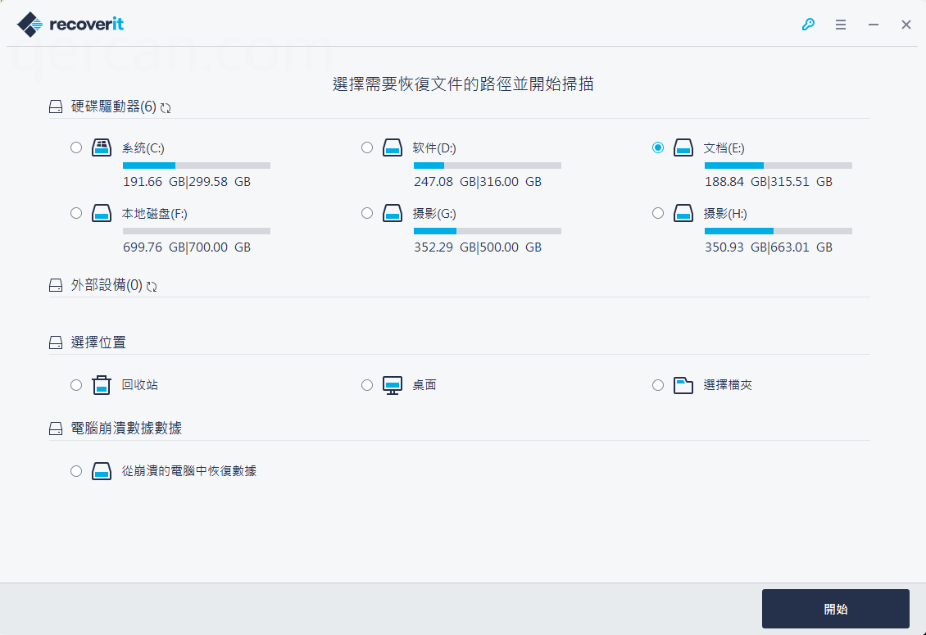Select the 摄影(H:) radio button
This screenshot has height=635, width=926.
(x=658, y=213)
